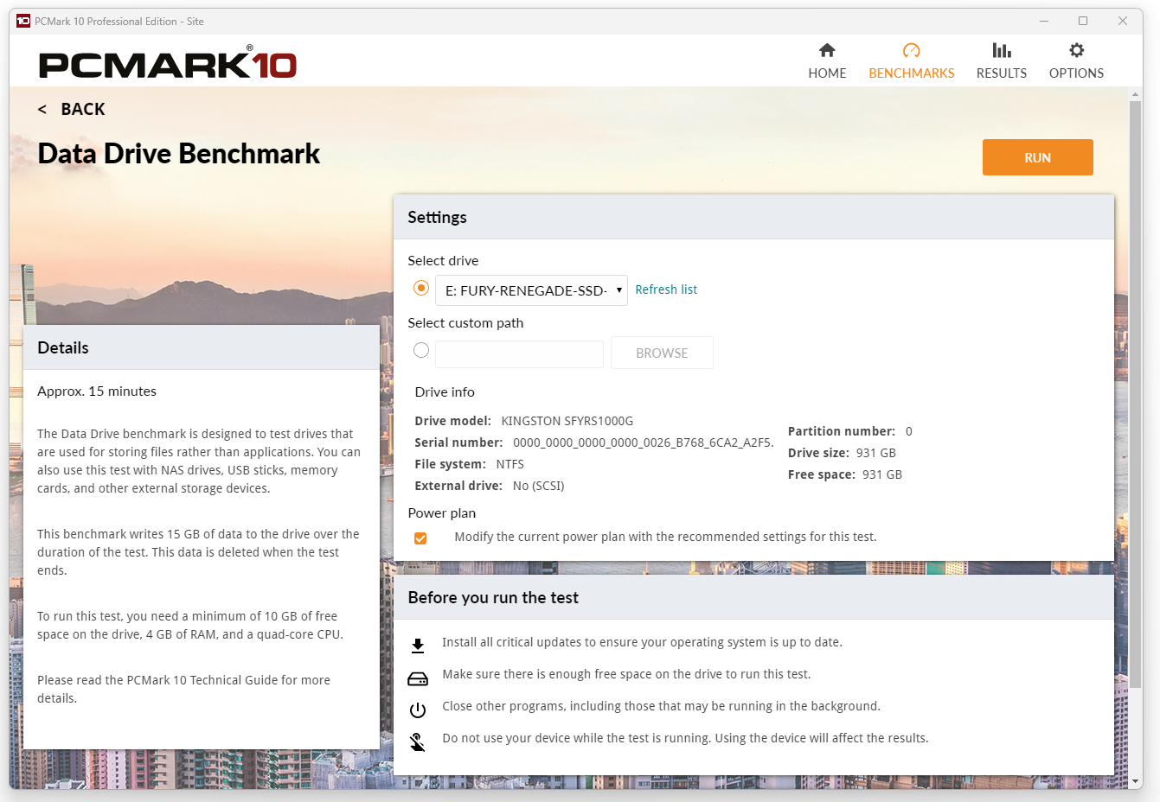The width and height of the screenshot is (1160, 802).
Task: Click the BROWSE button
Action: 662,353
